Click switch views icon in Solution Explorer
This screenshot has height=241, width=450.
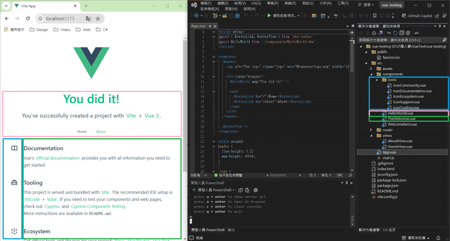381,33
